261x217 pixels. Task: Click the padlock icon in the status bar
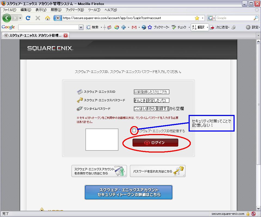point(248,214)
